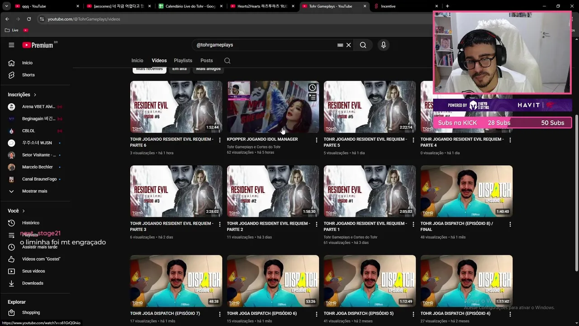The height and width of the screenshot is (326, 579).
Task: Click the YouTube search input field
Action: coord(265,45)
